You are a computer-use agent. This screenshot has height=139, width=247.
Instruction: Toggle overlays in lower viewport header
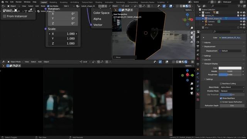pyautogui.click(x=167, y=62)
